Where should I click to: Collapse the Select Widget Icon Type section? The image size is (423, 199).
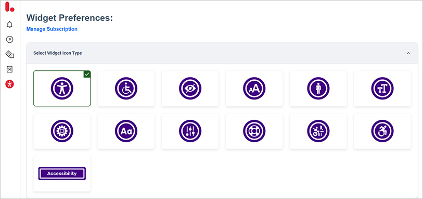point(408,53)
